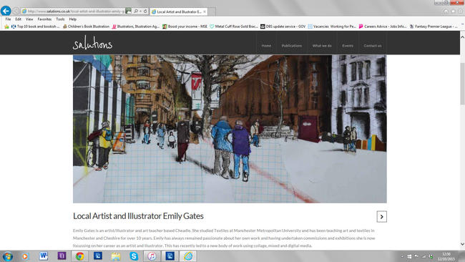Open the blue app icon next to iTunes

[x=170, y=256]
